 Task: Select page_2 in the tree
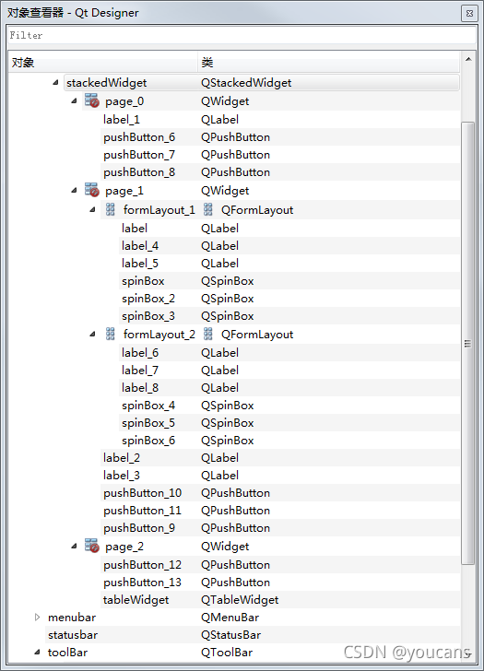pyautogui.click(x=124, y=547)
